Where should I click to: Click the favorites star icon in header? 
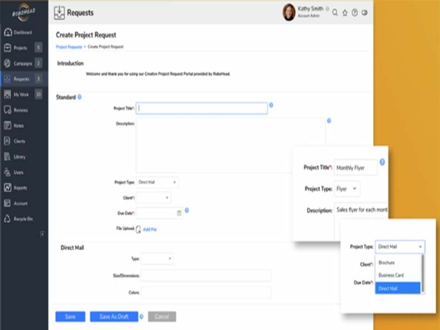pyautogui.click(x=345, y=13)
